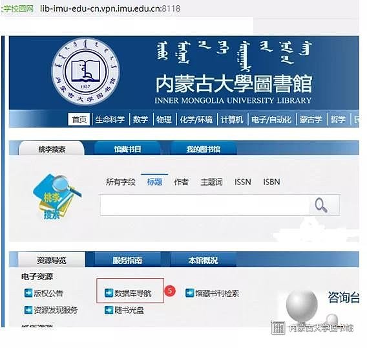The image size is (367, 348).
Task: Switch to the 馆藏书目 tab
Action: pos(127,149)
